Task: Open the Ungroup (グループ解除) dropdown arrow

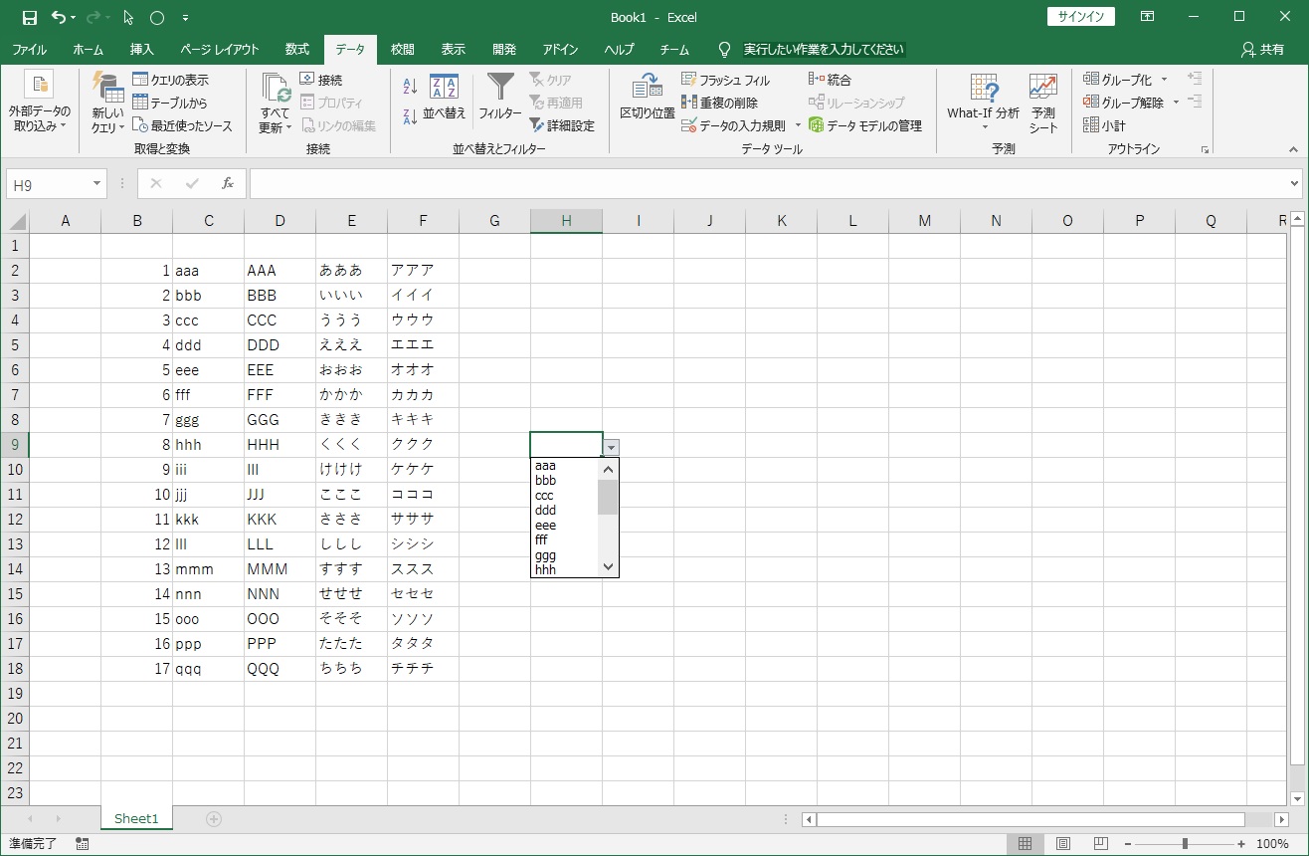Action: tap(1176, 103)
